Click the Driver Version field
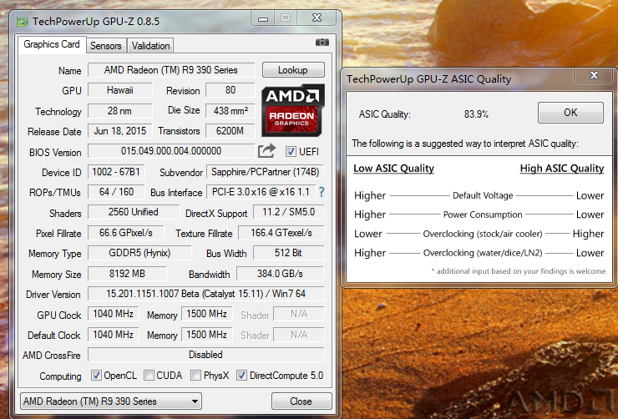Screen dimensions: 618x419 click(205, 294)
